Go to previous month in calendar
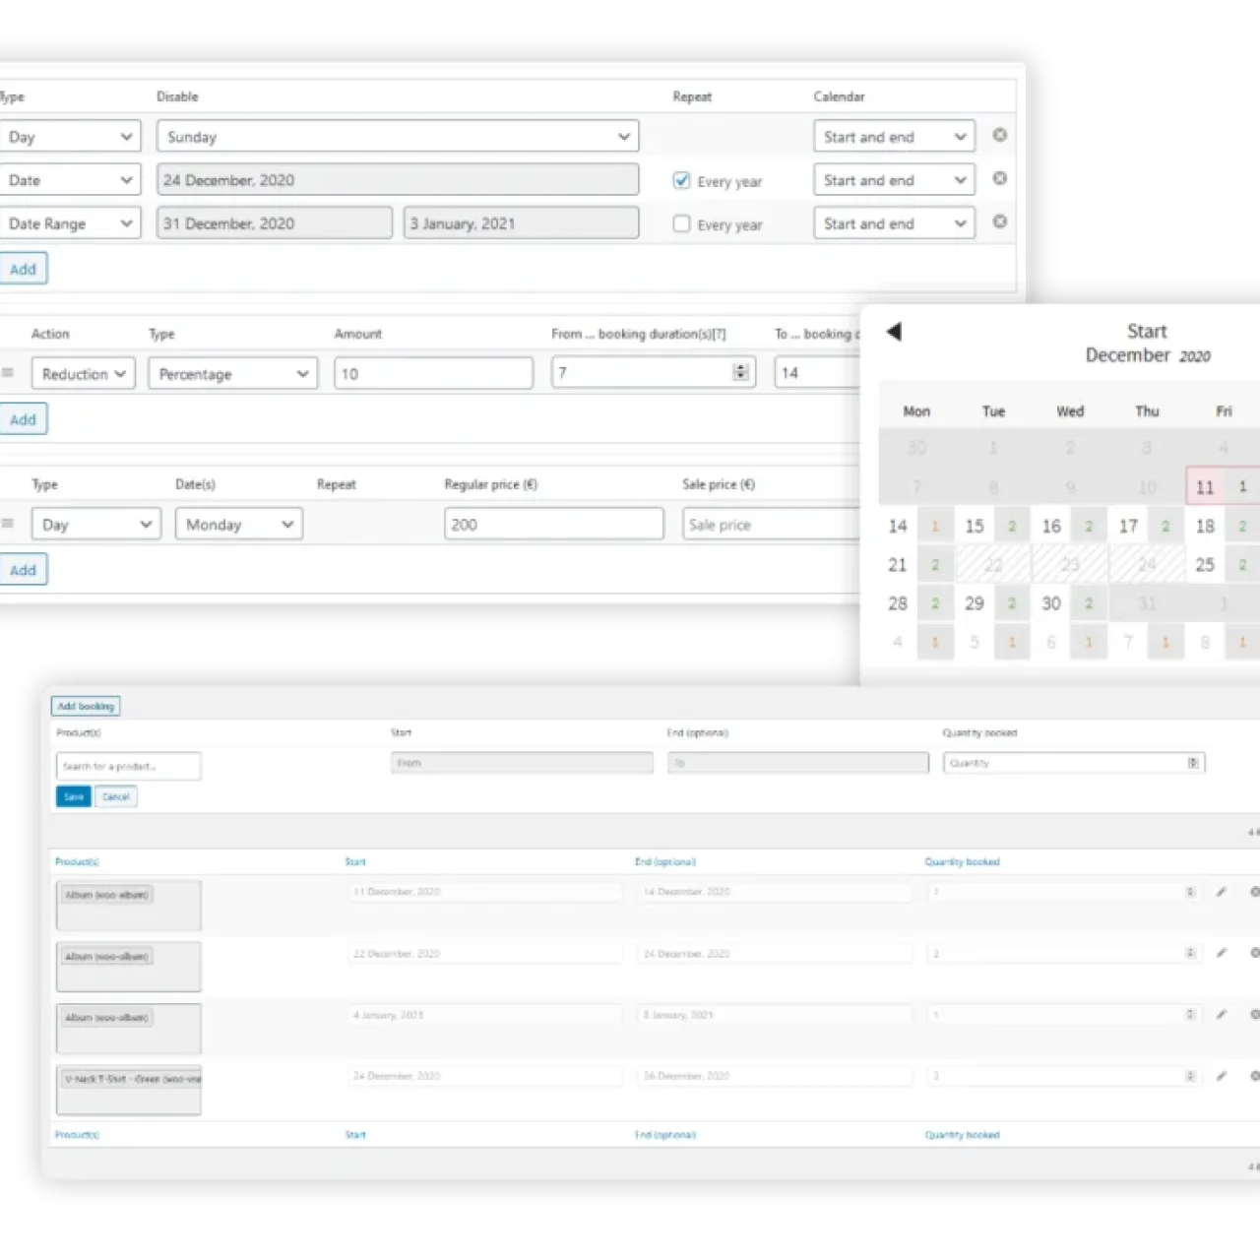The width and height of the screenshot is (1260, 1260). [x=894, y=332]
